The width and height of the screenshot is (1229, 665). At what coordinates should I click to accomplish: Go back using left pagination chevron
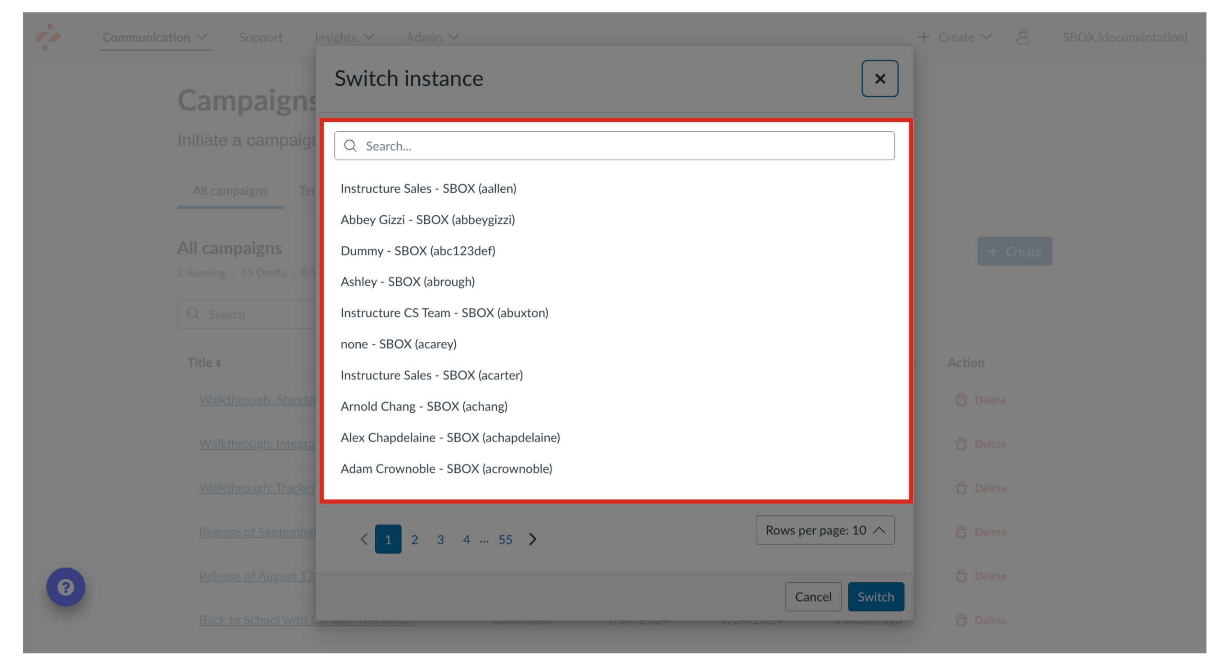[x=363, y=539]
